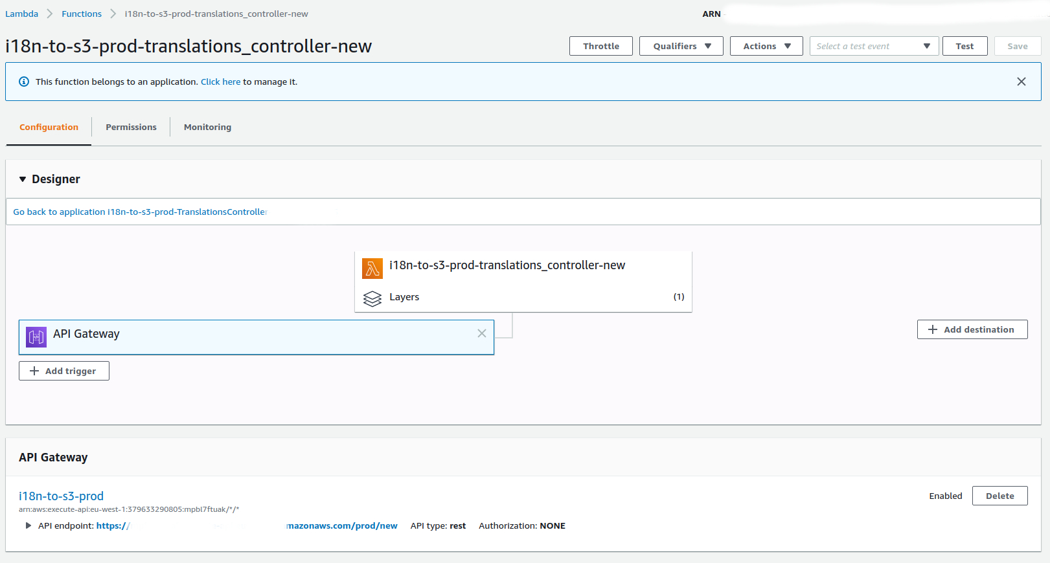Click the Add destination button

(972, 329)
